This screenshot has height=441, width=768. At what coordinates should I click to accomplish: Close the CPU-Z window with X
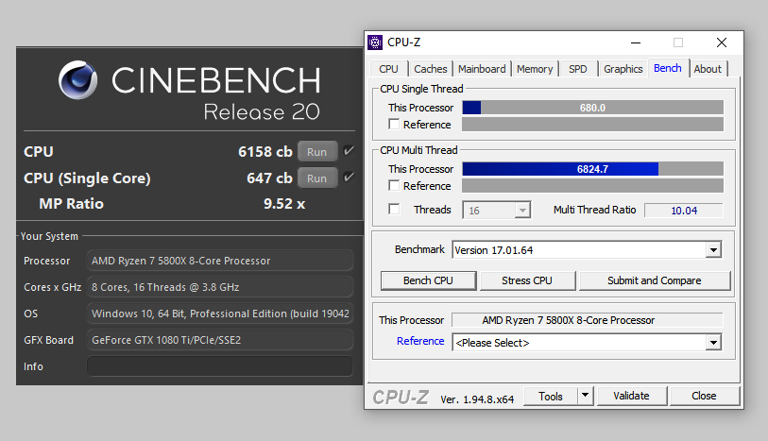[x=722, y=42]
